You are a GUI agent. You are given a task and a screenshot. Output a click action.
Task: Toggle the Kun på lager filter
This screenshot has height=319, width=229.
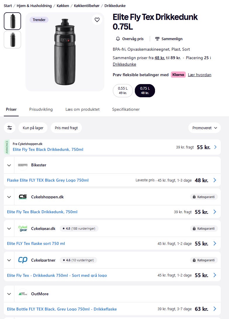click(x=33, y=128)
